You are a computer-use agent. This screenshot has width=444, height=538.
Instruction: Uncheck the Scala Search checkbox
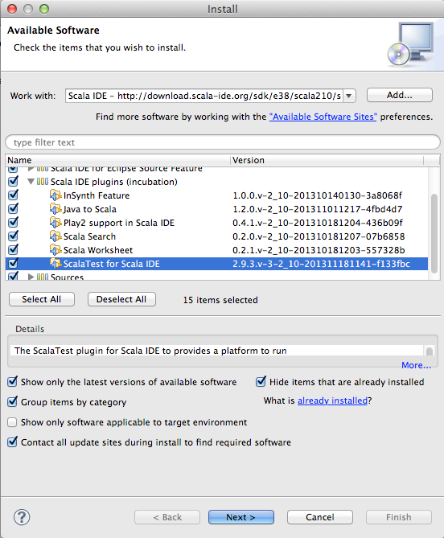13,236
